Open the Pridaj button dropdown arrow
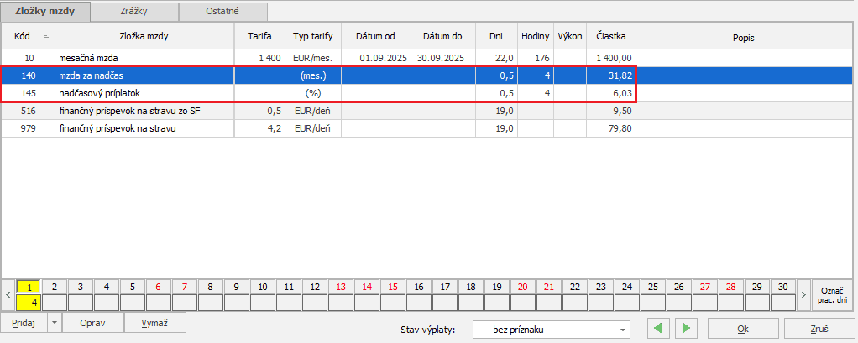This screenshot has width=858, height=343. [55, 323]
